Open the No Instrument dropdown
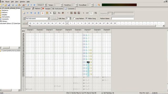 pyautogui.click(x=49, y=19)
